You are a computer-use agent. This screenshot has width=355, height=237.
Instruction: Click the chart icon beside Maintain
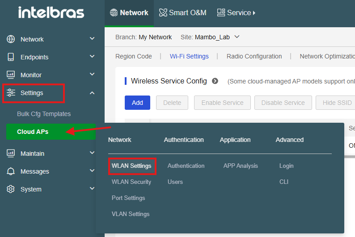pyautogui.click(x=11, y=154)
